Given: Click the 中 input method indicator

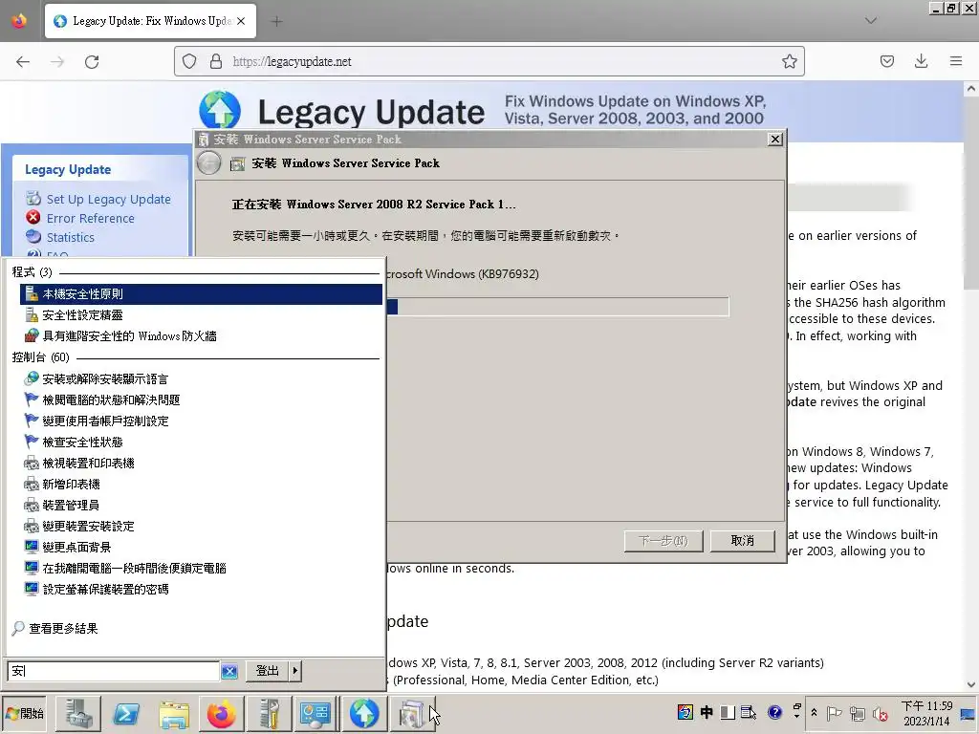Looking at the screenshot, I should click(707, 712).
